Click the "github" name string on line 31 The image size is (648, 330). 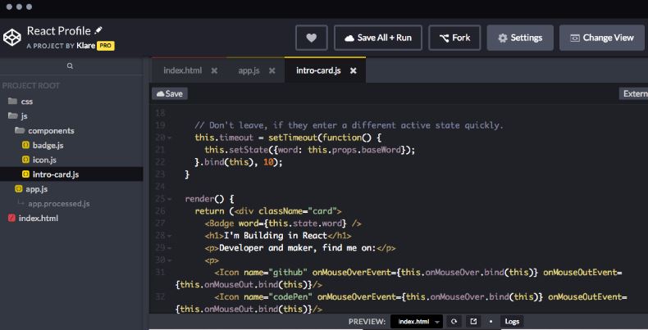288,272
